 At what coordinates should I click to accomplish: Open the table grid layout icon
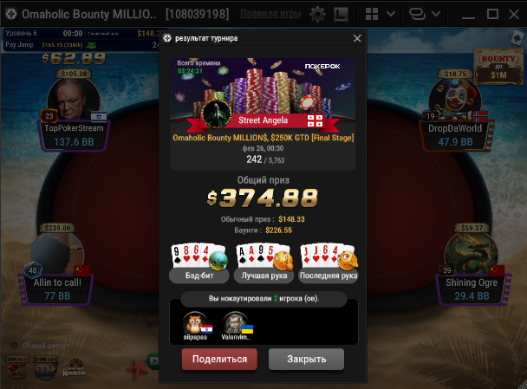pos(372,14)
